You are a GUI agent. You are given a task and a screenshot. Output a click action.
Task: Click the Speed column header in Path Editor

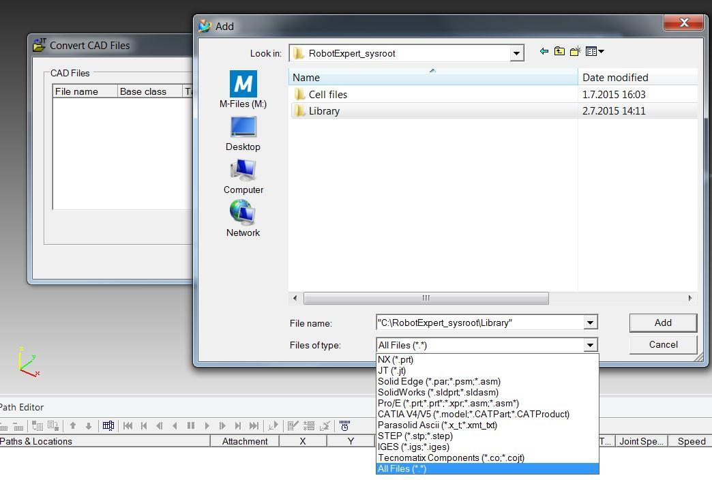(691, 441)
